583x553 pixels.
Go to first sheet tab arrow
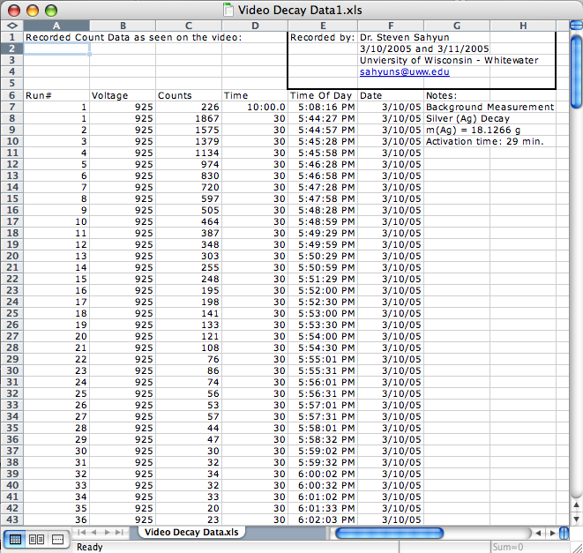tap(81, 532)
